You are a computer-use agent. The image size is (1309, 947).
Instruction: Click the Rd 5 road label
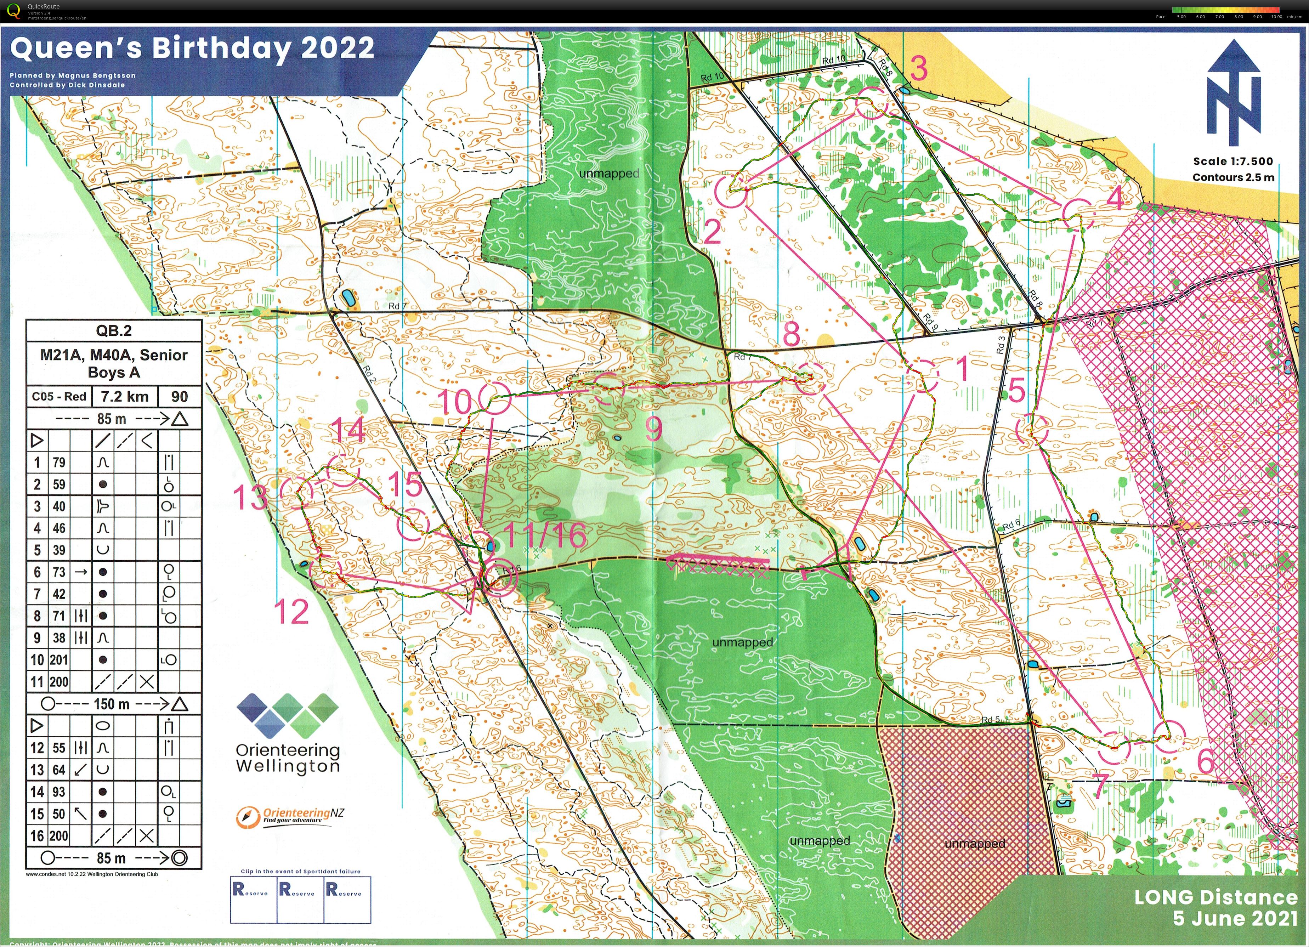pos(990,720)
